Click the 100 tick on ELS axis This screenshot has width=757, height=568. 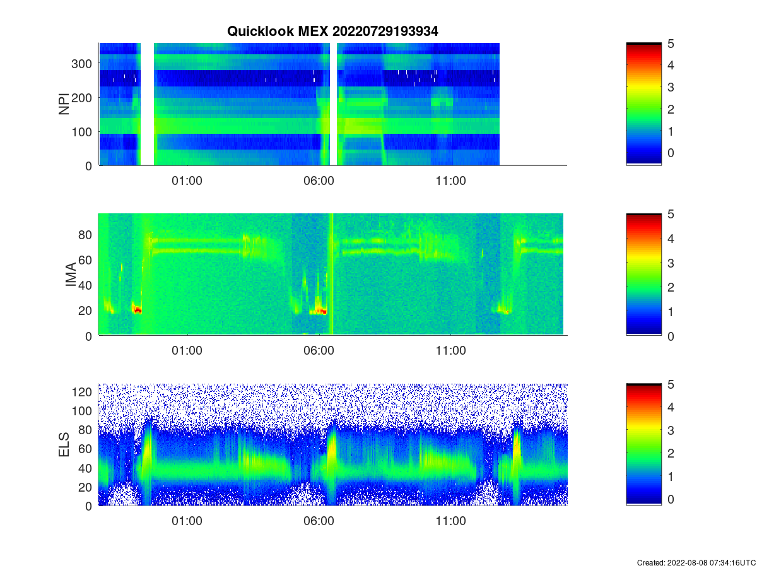[81, 411]
